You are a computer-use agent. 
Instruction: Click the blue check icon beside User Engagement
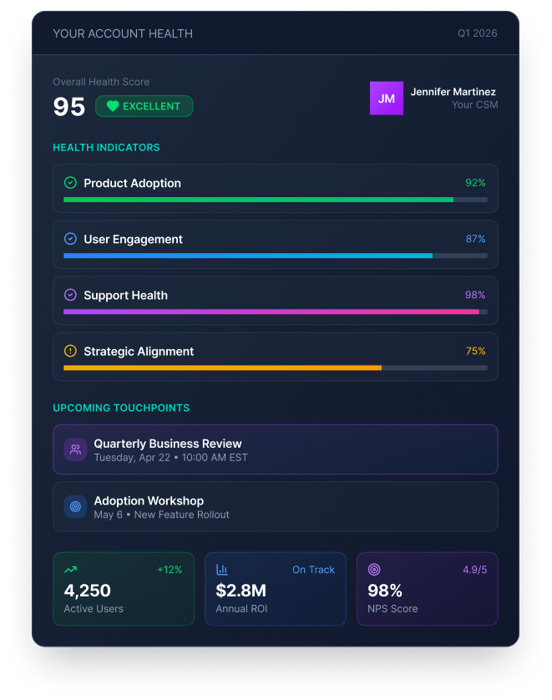click(70, 239)
